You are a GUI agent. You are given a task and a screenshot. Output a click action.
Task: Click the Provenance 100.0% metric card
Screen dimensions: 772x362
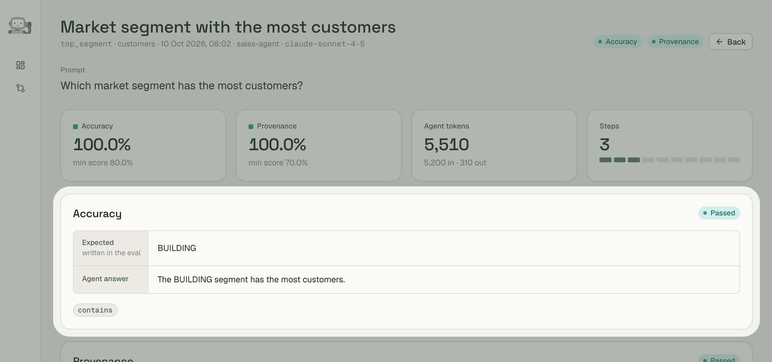(319, 145)
